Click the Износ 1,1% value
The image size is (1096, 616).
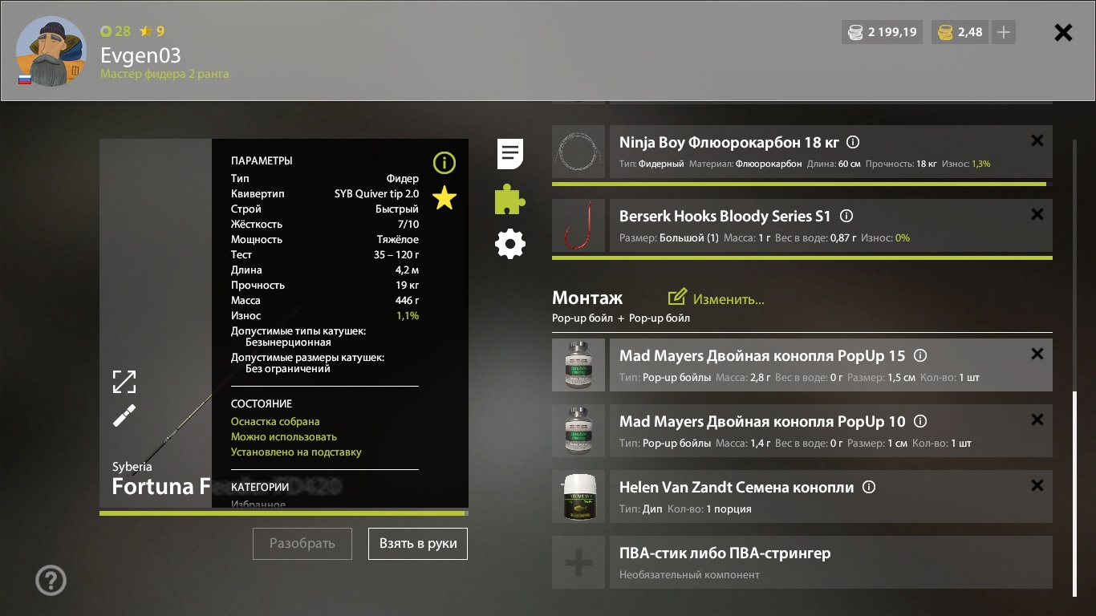pyautogui.click(x=408, y=316)
